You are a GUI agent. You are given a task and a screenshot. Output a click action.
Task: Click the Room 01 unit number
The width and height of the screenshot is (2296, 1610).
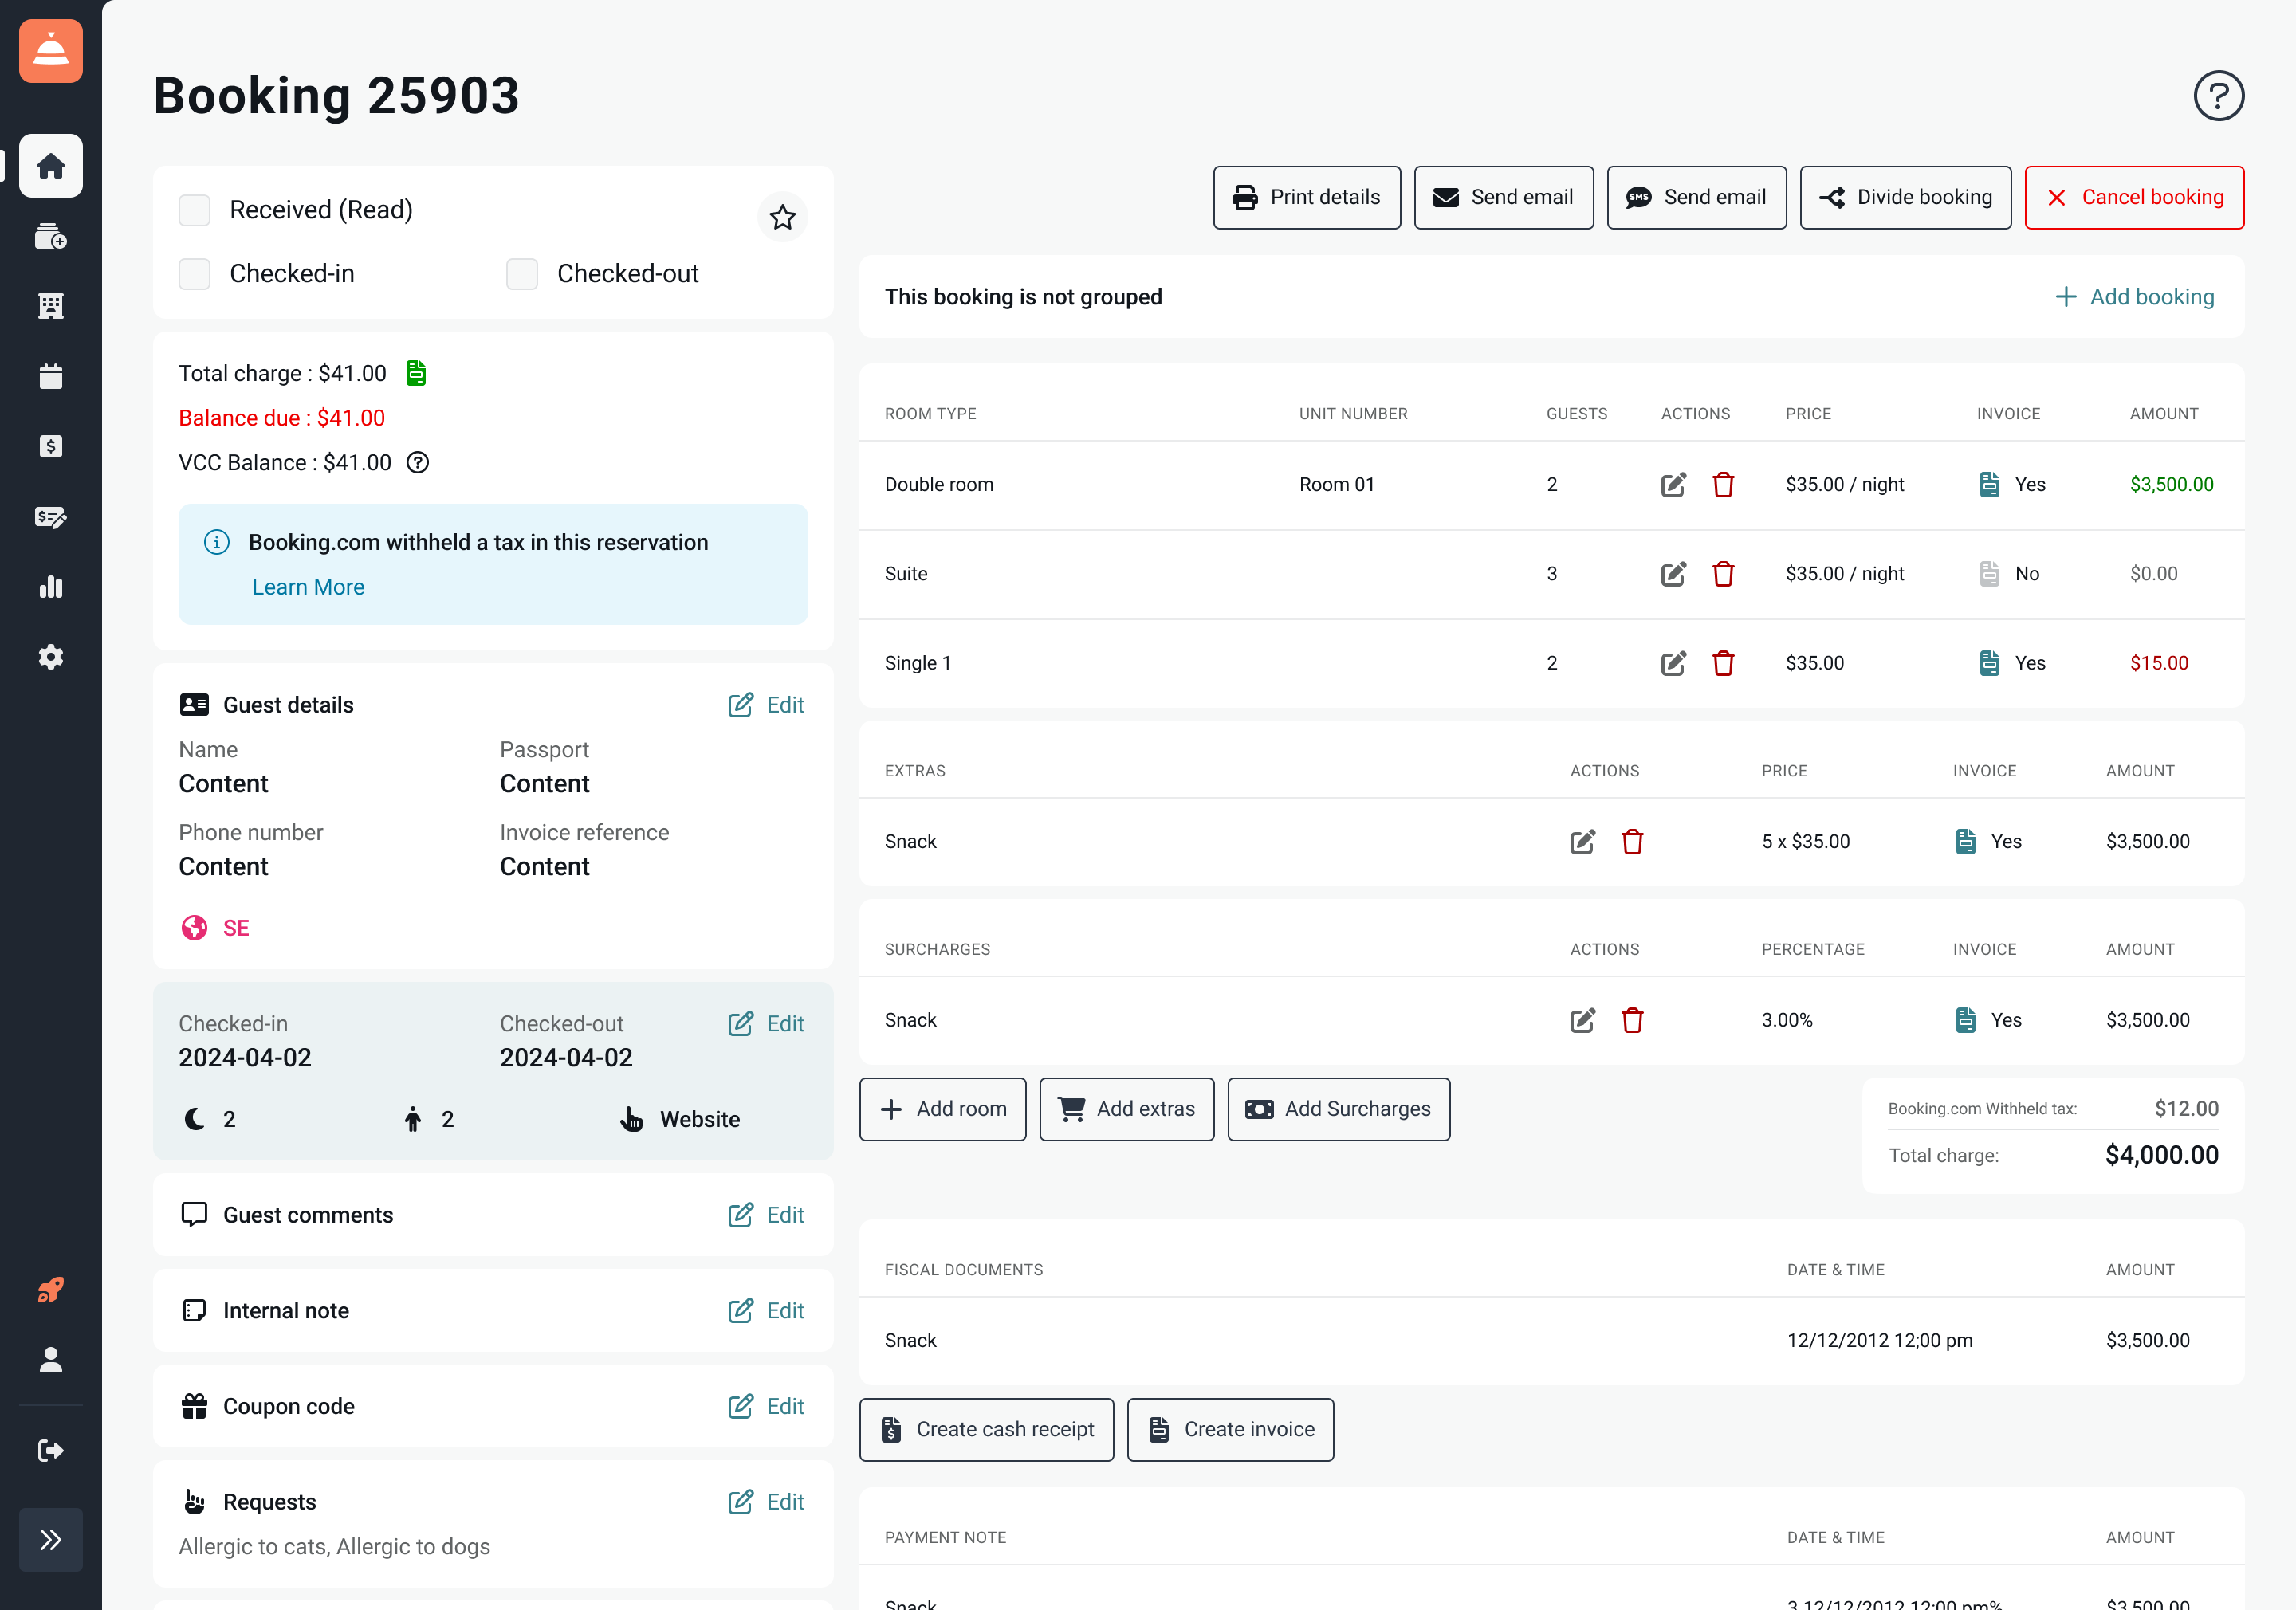pyautogui.click(x=1336, y=485)
